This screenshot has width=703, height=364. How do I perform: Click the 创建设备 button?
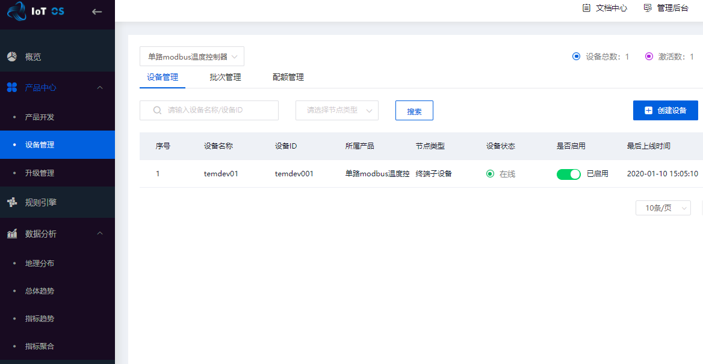[665, 110]
